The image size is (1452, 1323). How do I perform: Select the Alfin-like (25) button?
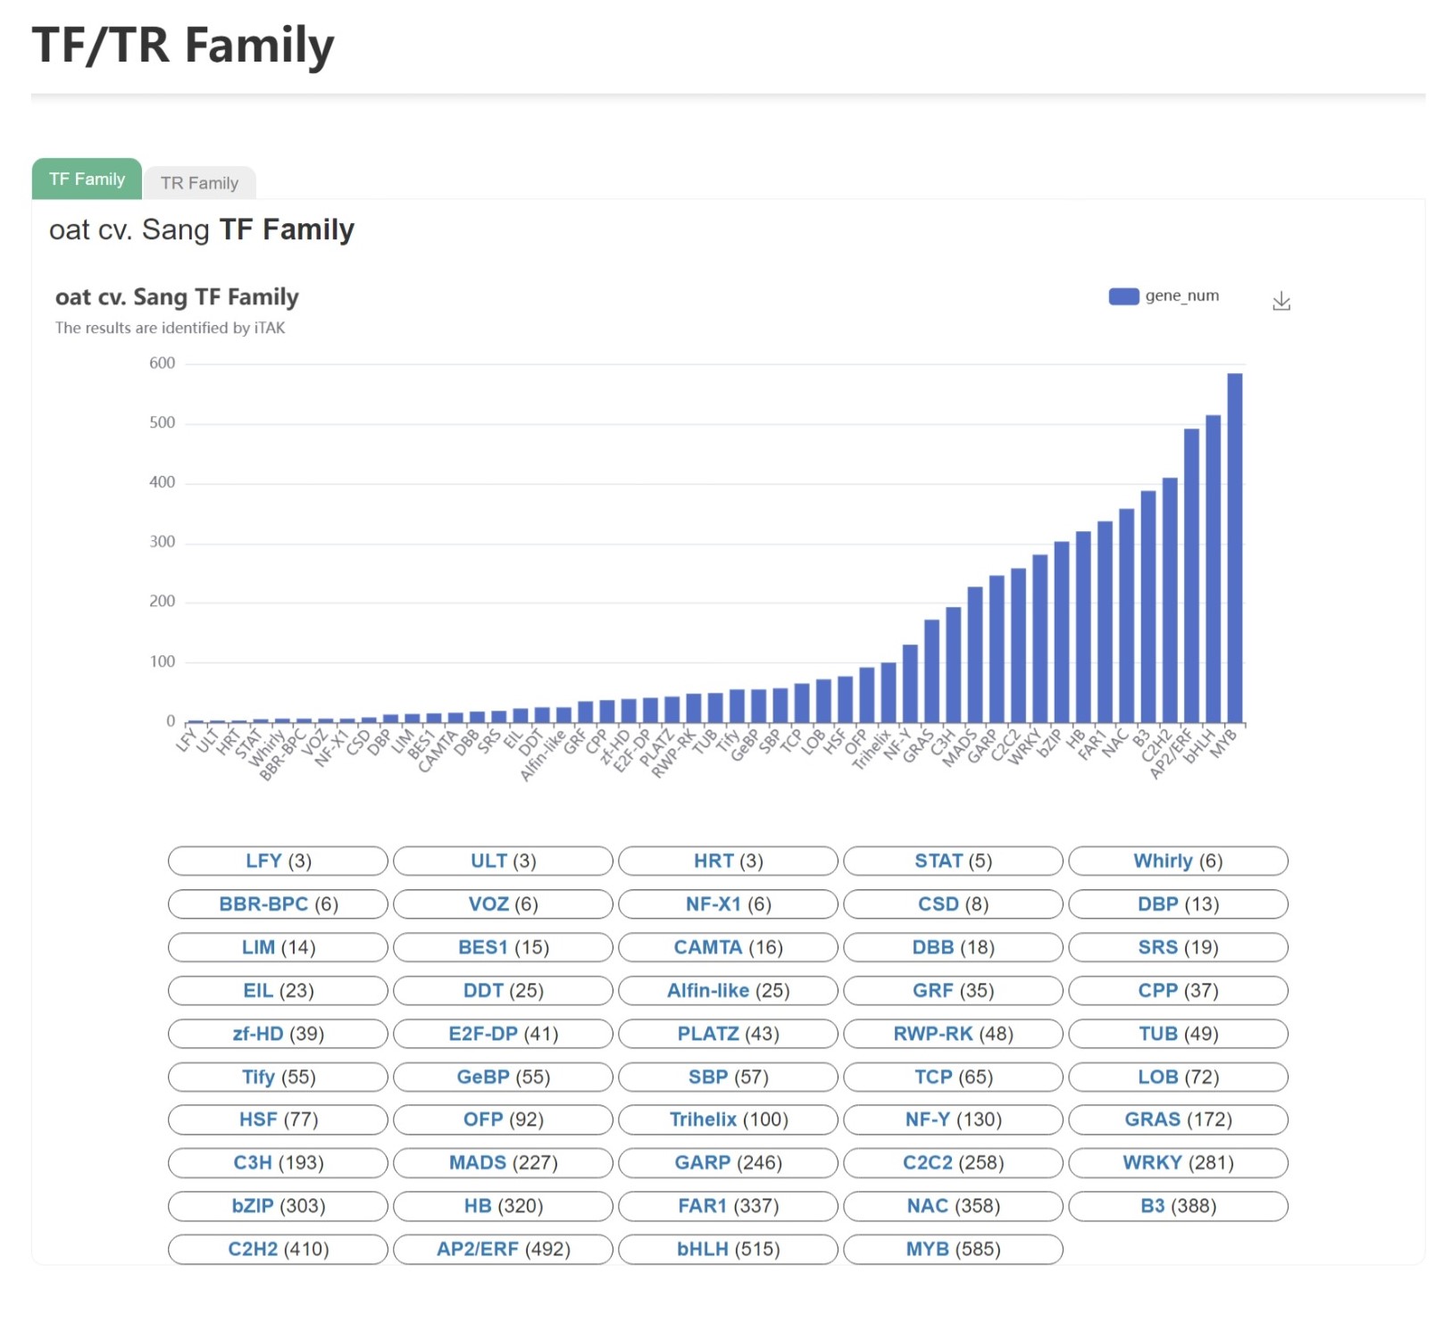pyautogui.click(x=728, y=990)
